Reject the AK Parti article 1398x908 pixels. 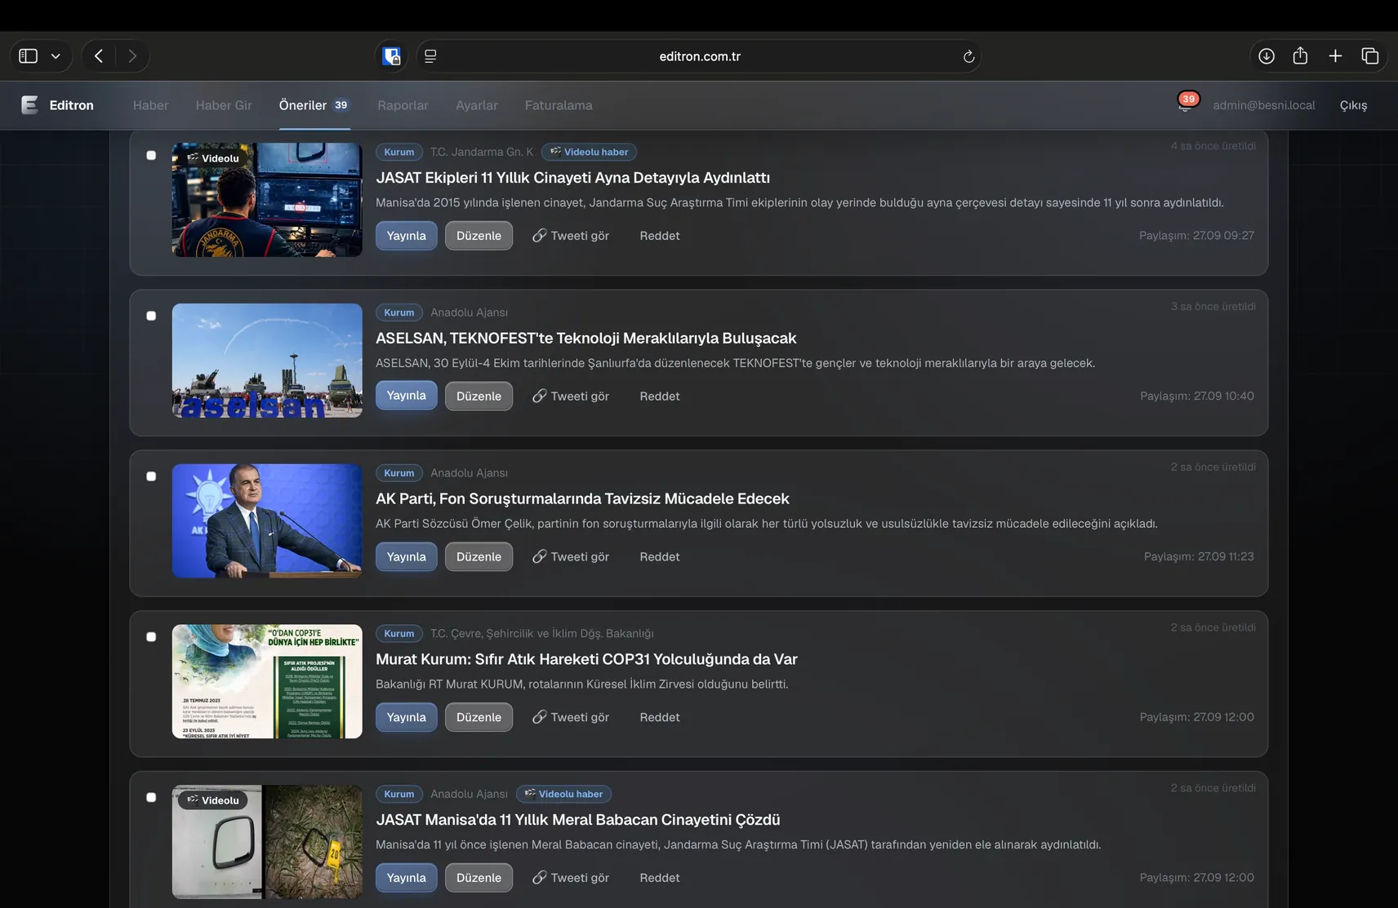pos(660,556)
